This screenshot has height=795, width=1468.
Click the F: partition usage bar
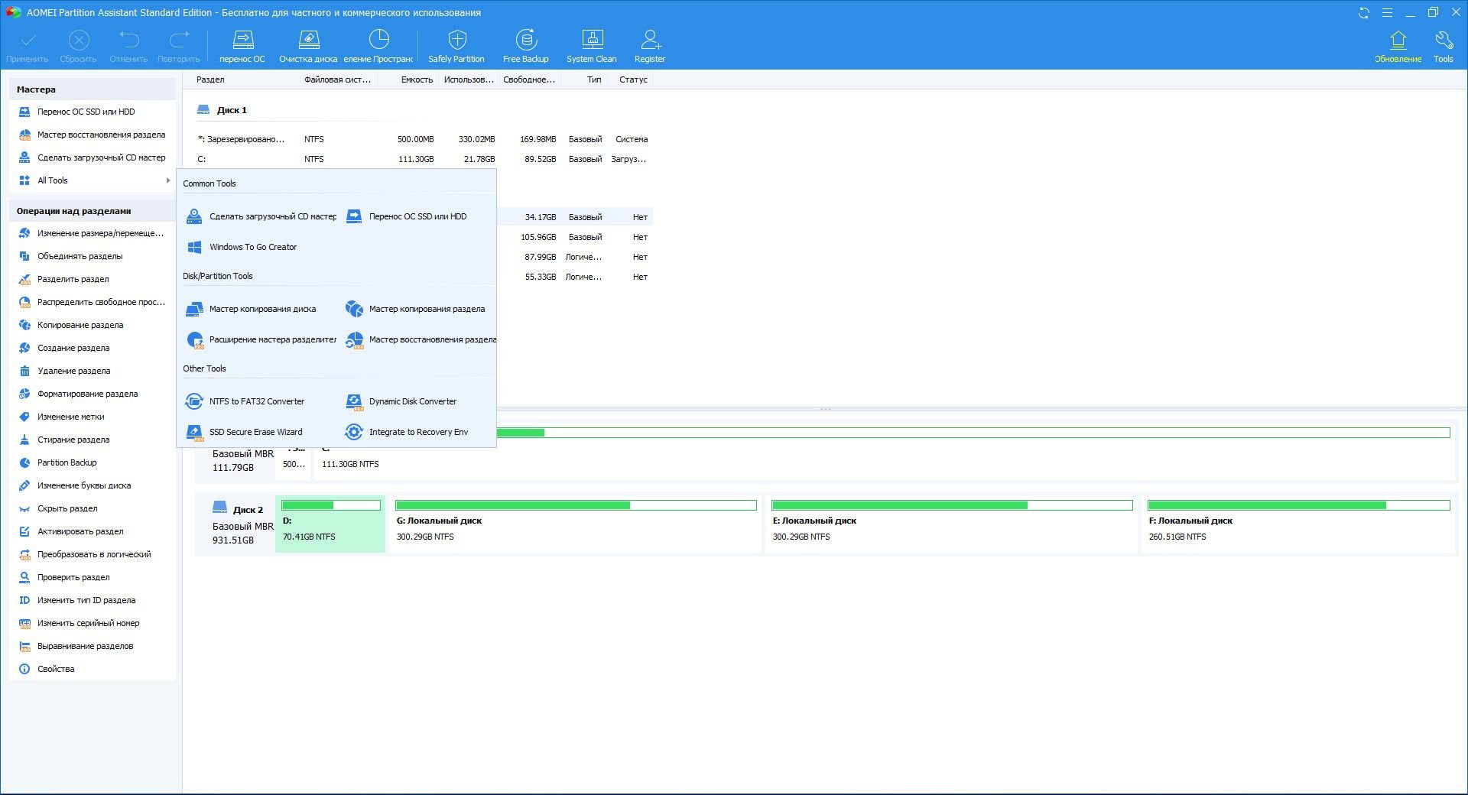[x=1298, y=505]
